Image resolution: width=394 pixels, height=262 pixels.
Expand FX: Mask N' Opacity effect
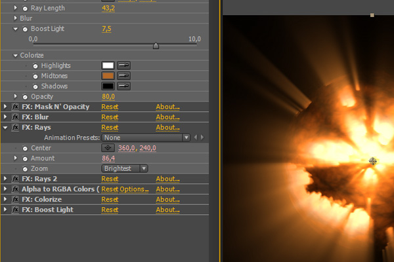coord(5,107)
